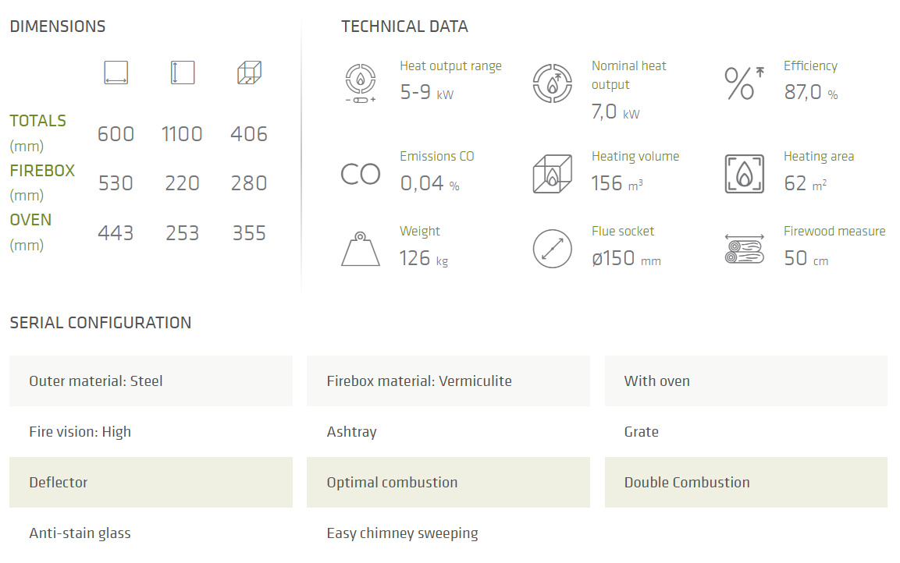
Task: Click the CO emissions icon
Action: [361, 174]
